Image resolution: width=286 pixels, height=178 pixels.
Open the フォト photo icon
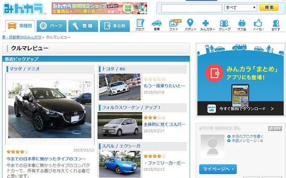(174, 25)
